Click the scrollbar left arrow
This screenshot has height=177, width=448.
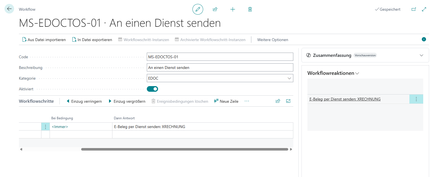(x=21, y=149)
